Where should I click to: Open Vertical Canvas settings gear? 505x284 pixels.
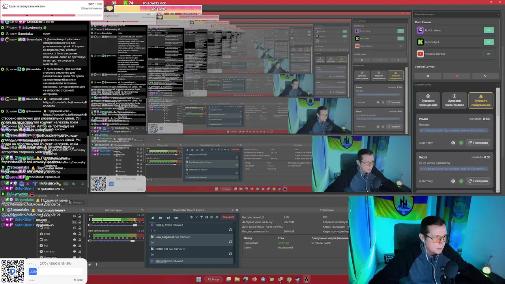click(428, 76)
